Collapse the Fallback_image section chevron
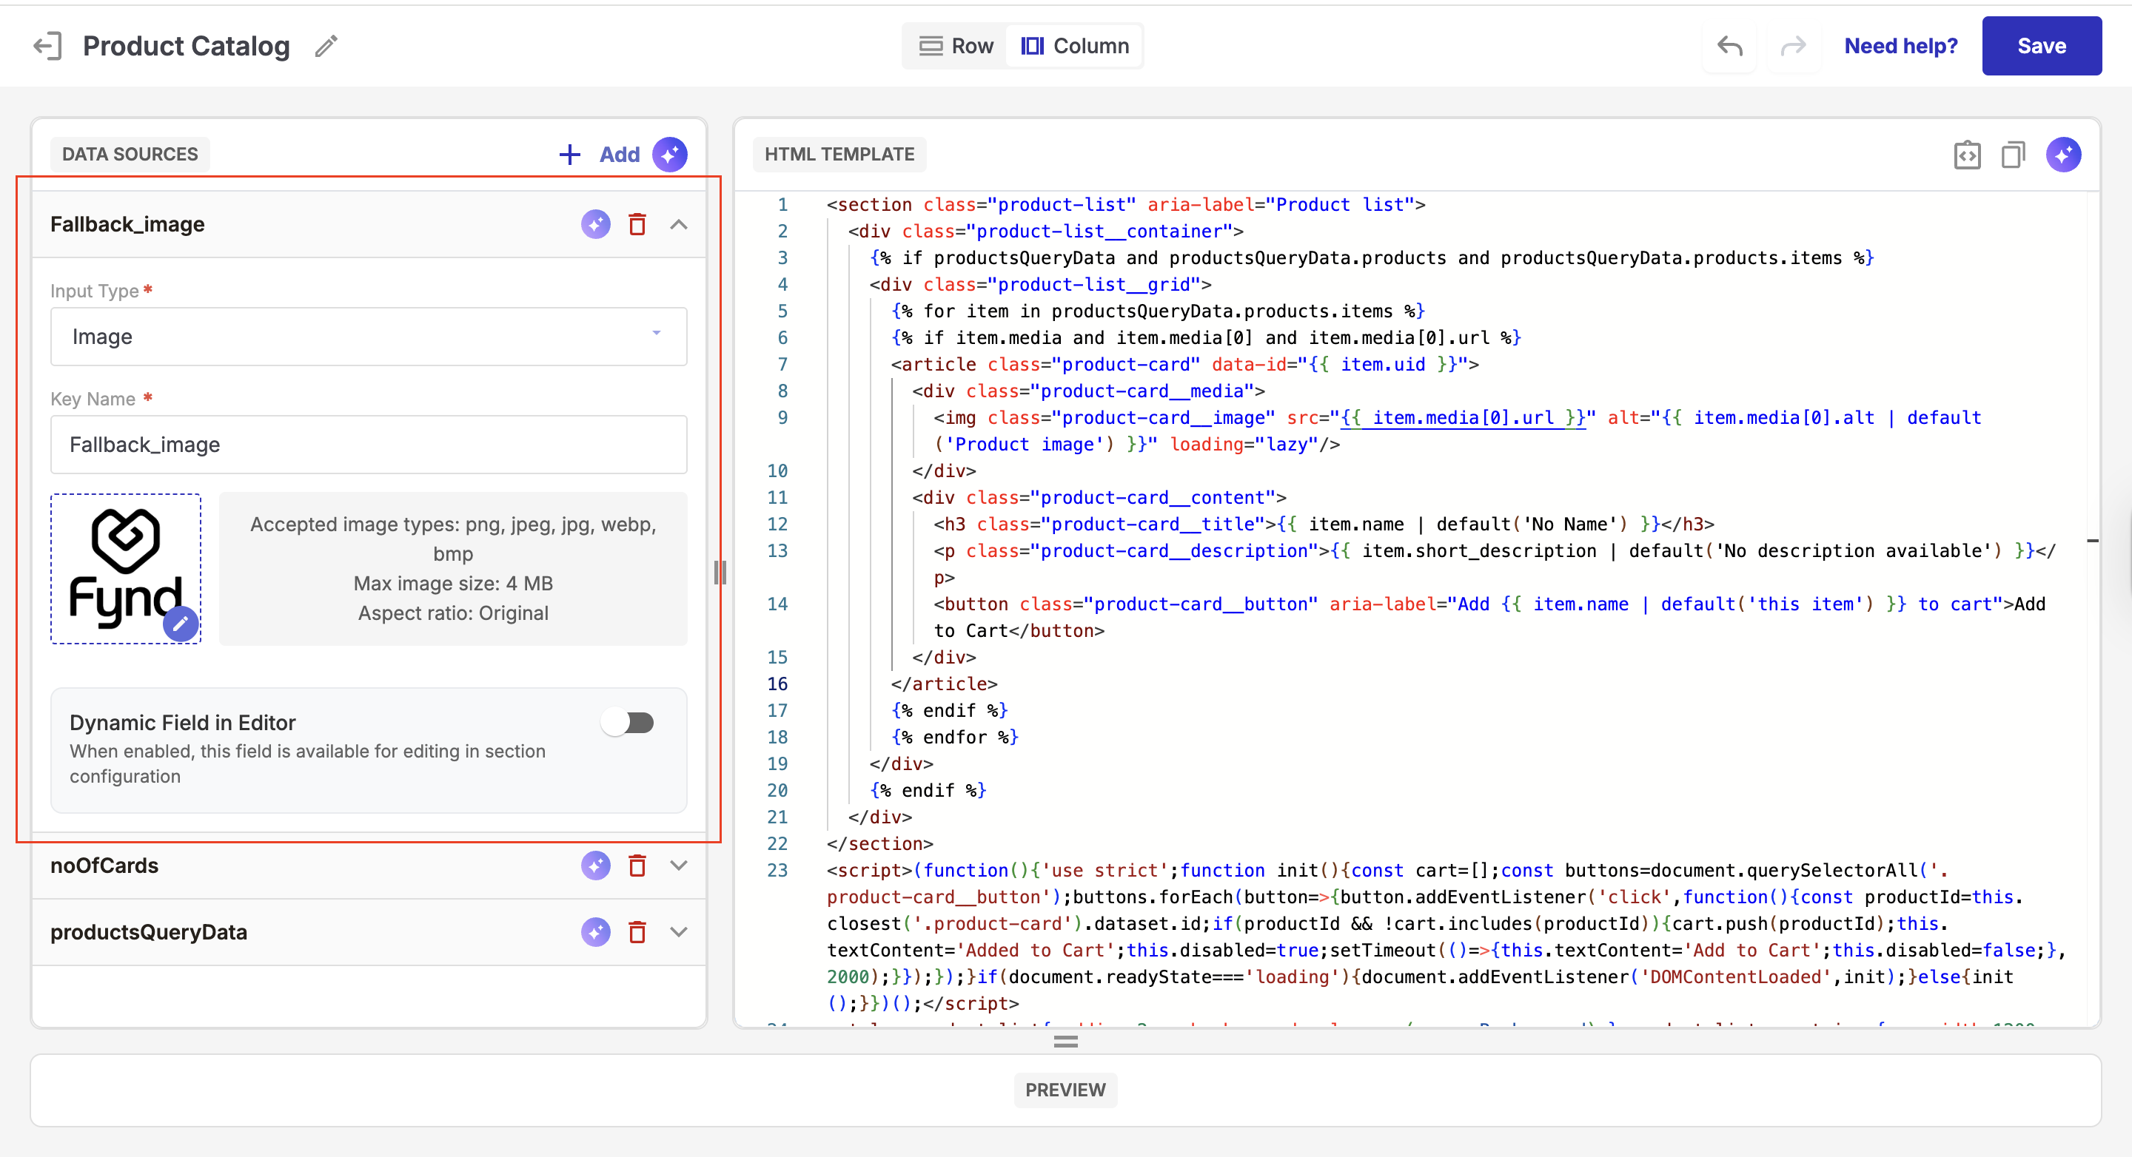The width and height of the screenshot is (2132, 1157). click(679, 224)
